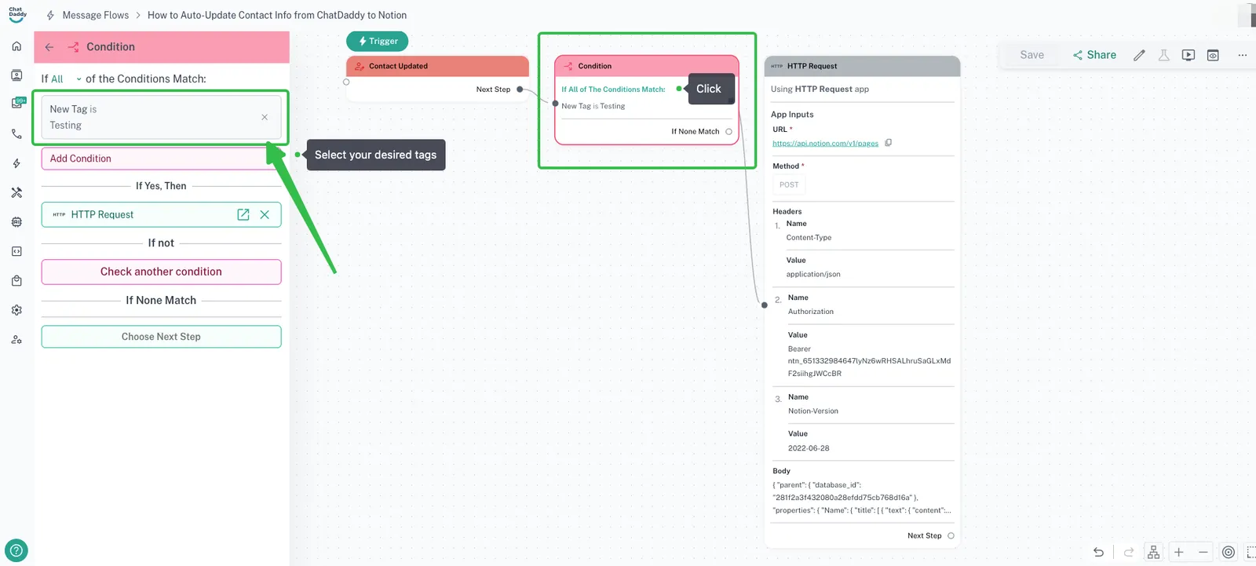Remove the New Tag is Testing condition
This screenshot has width=1256, height=566.
(265, 117)
